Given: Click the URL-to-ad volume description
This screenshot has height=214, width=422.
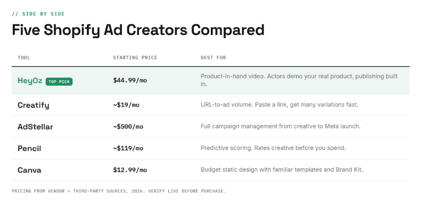Looking at the screenshot, I should (x=279, y=105).
